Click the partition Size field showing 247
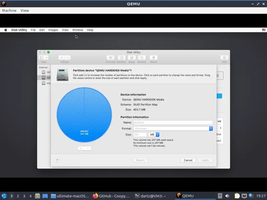The image size is (267, 200). tap(140, 135)
